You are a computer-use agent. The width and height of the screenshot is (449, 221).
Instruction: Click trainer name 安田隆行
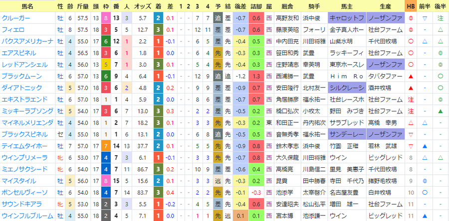coord(287,88)
